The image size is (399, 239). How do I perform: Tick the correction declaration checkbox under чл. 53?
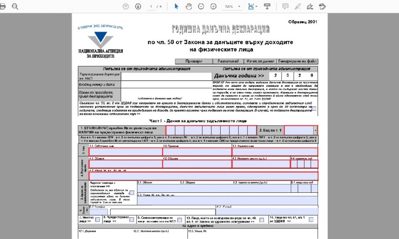314,108
